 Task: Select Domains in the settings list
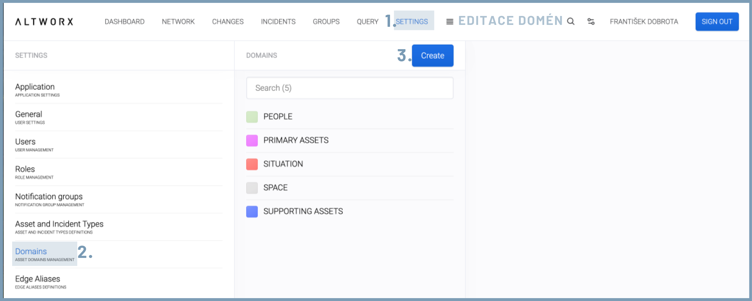[x=31, y=252]
